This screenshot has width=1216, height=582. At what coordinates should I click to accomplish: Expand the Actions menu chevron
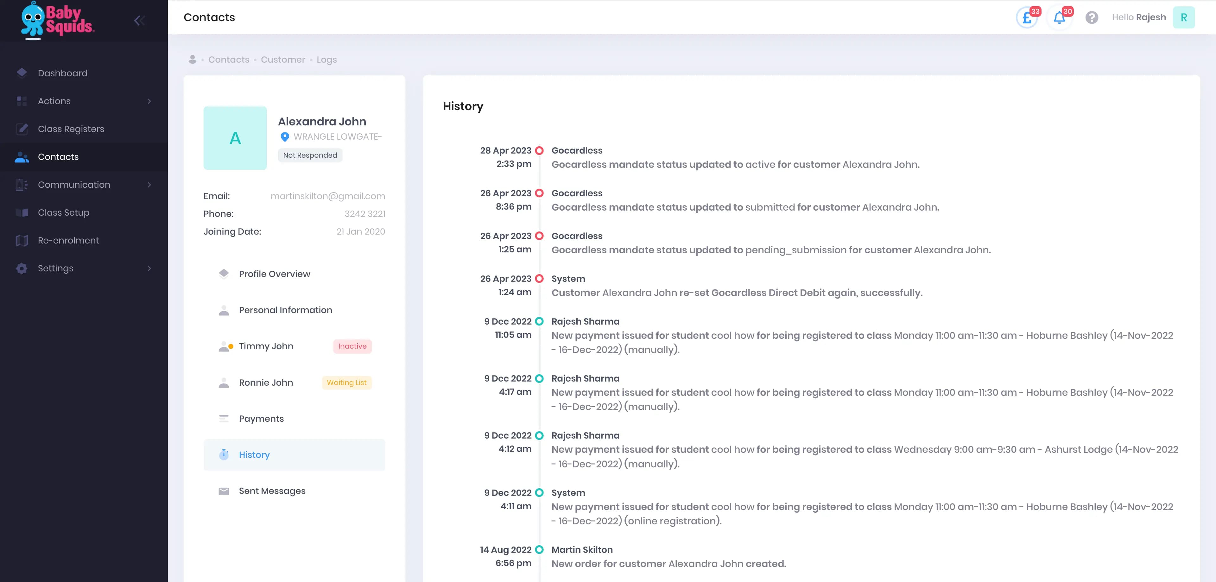pos(149,101)
